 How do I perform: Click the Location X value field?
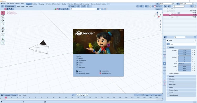click(185, 50)
